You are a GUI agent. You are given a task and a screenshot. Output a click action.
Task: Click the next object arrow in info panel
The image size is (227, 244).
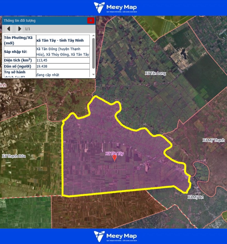point(20,29)
